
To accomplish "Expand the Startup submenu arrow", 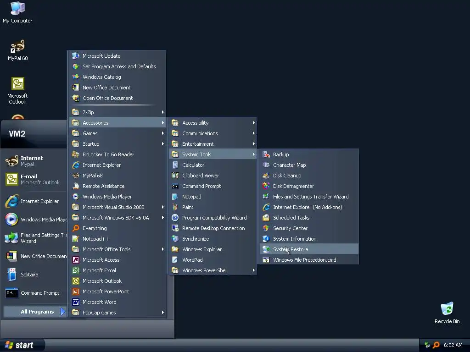I will coord(163,143).
